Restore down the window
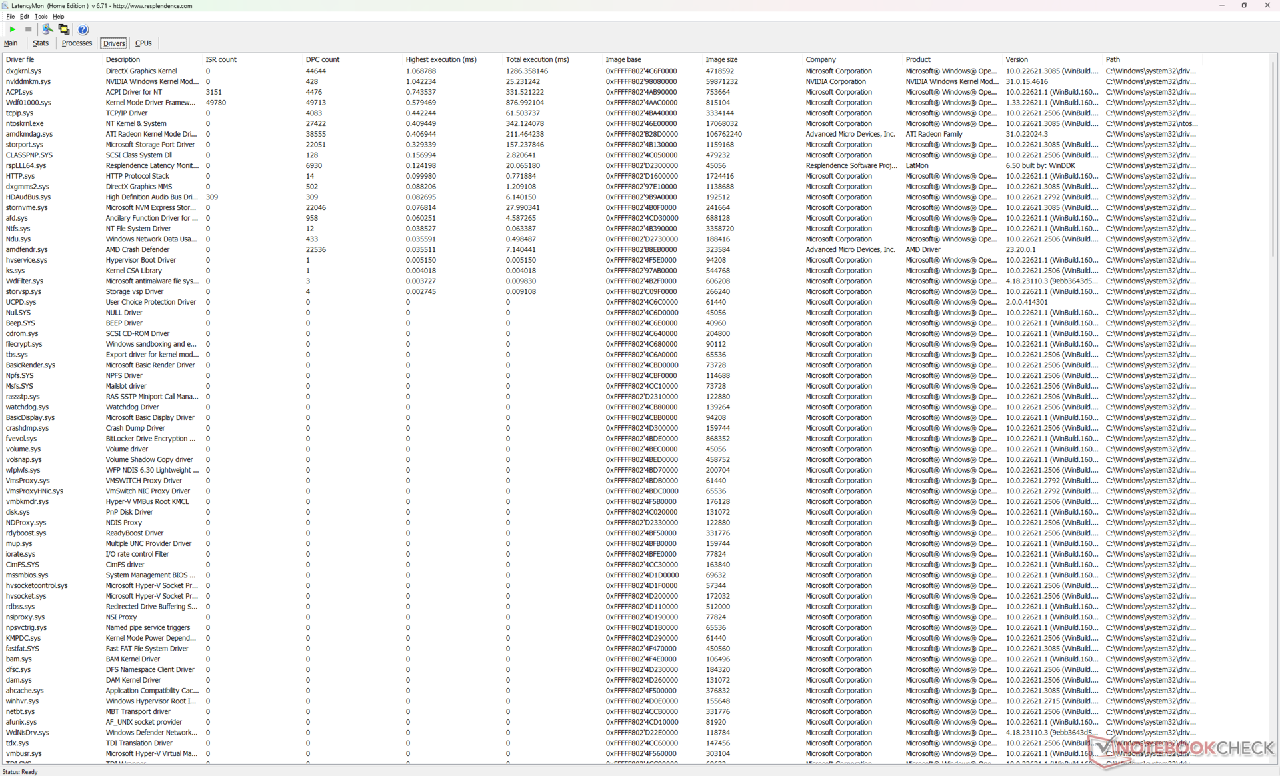Image resolution: width=1280 pixels, height=776 pixels. pyautogui.click(x=1244, y=5)
